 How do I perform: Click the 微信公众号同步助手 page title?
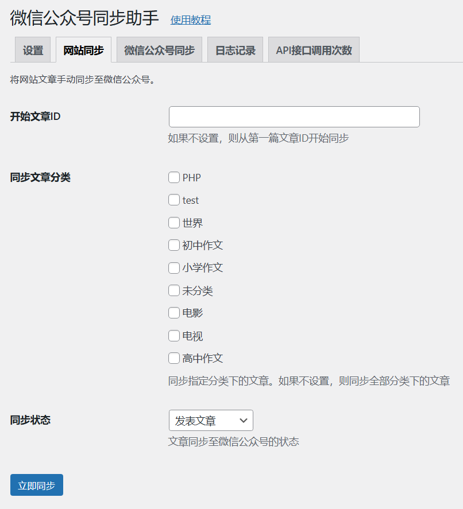84,18
